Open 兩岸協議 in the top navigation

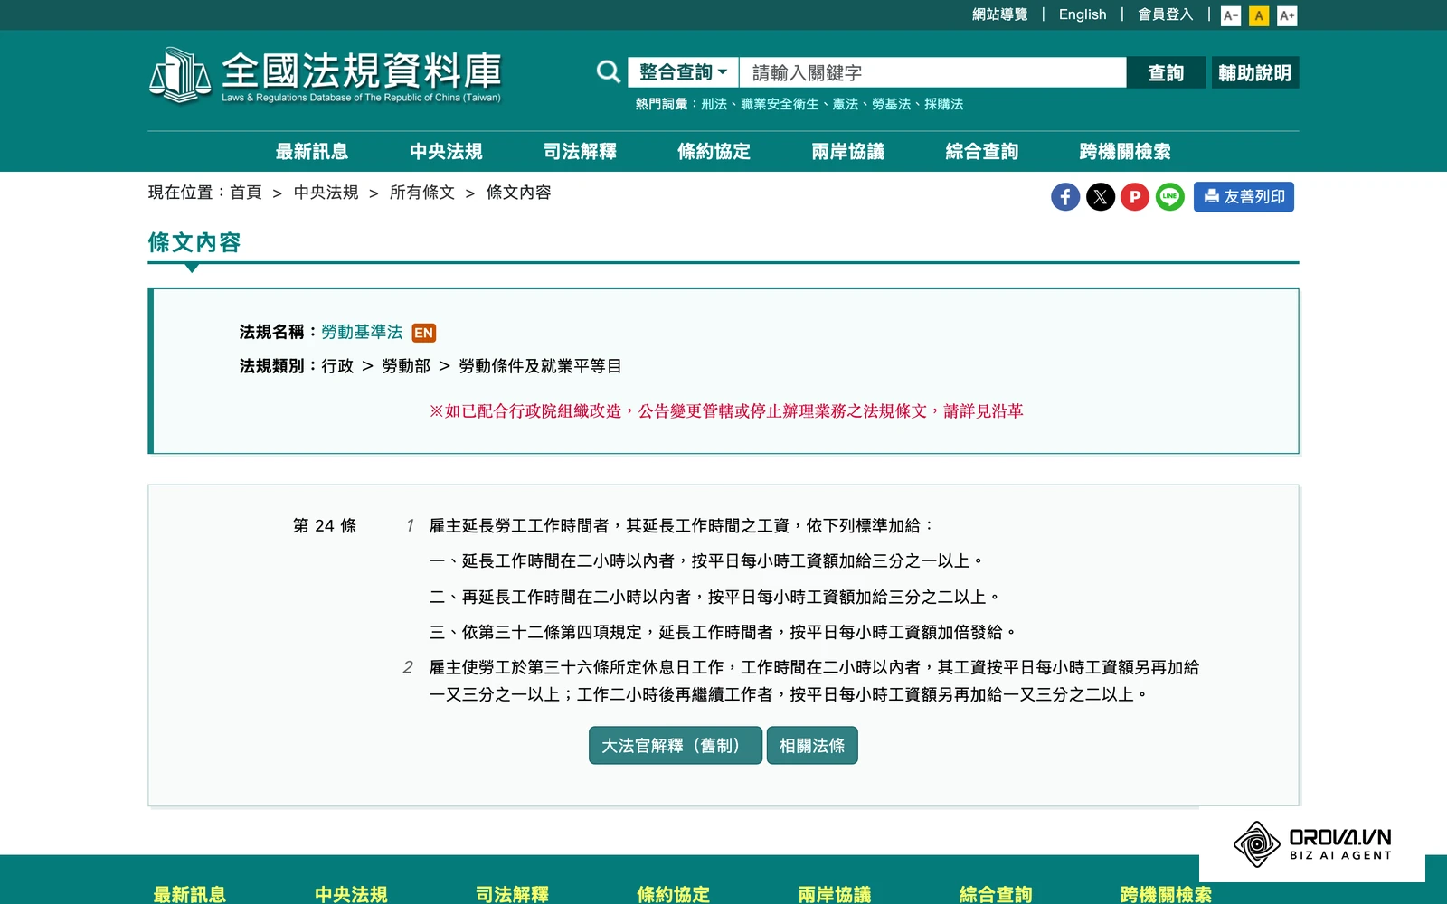tap(846, 151)
